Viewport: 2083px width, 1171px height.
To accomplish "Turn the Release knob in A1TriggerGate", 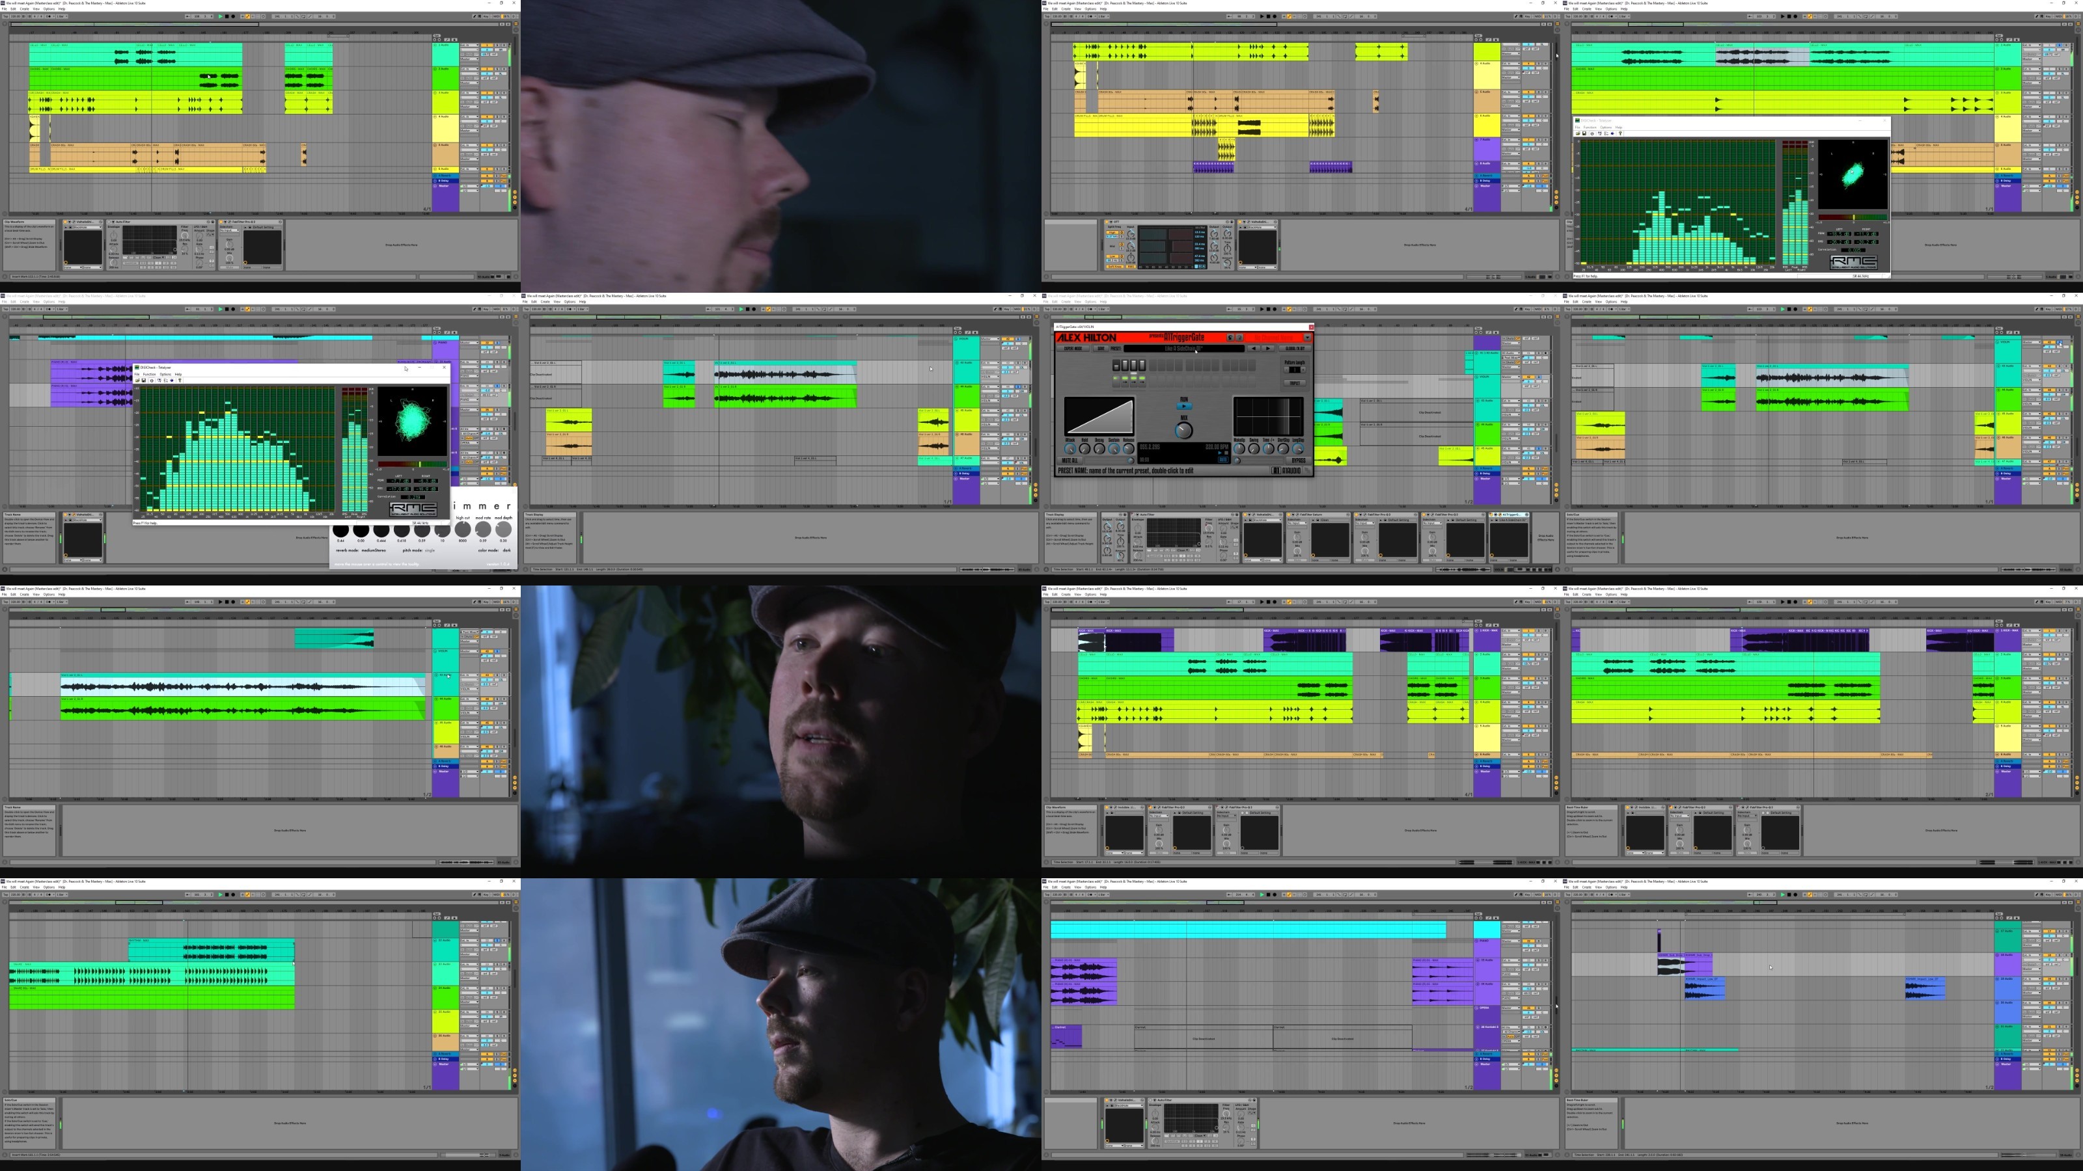I will 1128,448.
